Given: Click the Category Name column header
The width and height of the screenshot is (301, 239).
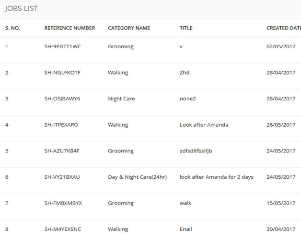Looking at the screenshot, I should [129, 28].
